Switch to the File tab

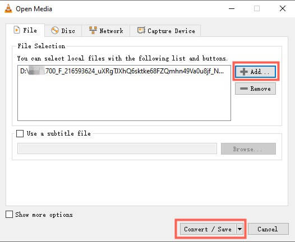pos(25,30)
